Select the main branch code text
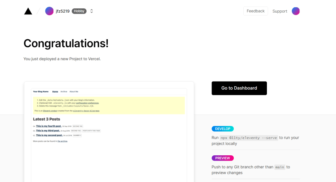Viewport: 336px width, 182px height. pyautogui.click(x=279, y=167)
